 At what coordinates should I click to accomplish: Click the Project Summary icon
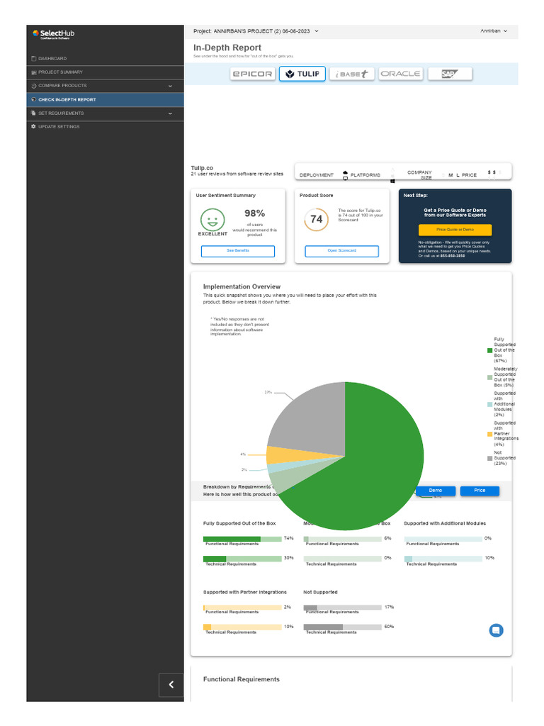click(34, 72)
